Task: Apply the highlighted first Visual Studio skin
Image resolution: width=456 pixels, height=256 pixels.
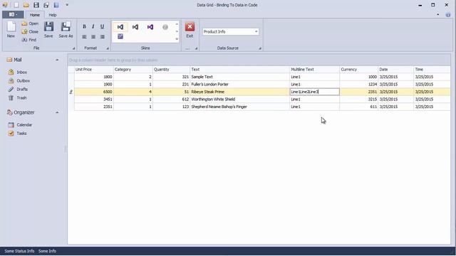Action: [x=120, y=27]
